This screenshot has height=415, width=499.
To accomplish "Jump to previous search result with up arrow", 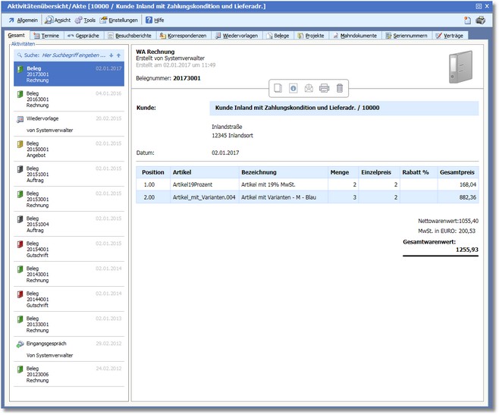I will point(118,55).
